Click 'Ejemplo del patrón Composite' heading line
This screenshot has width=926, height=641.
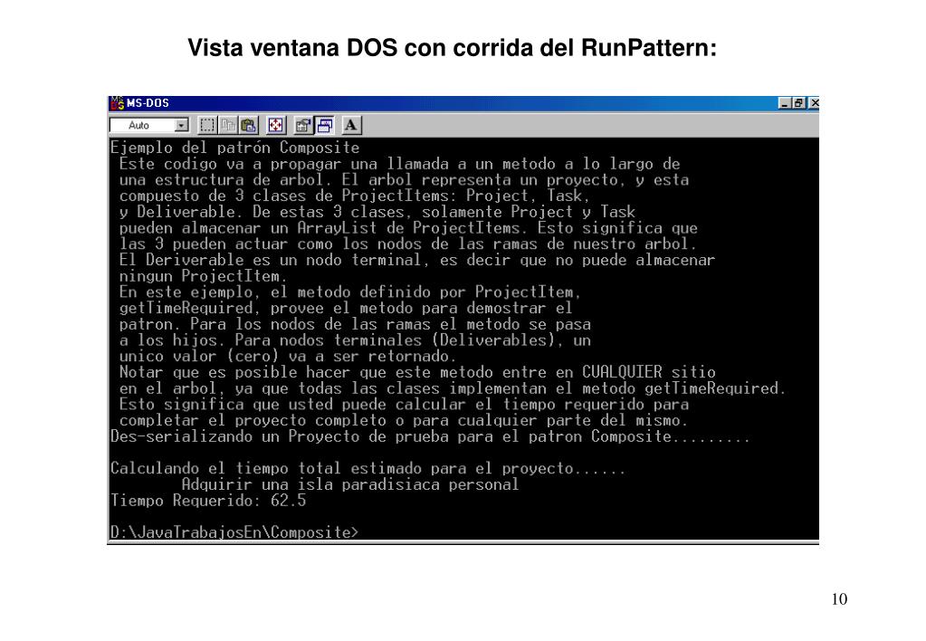tap(235, 147)
